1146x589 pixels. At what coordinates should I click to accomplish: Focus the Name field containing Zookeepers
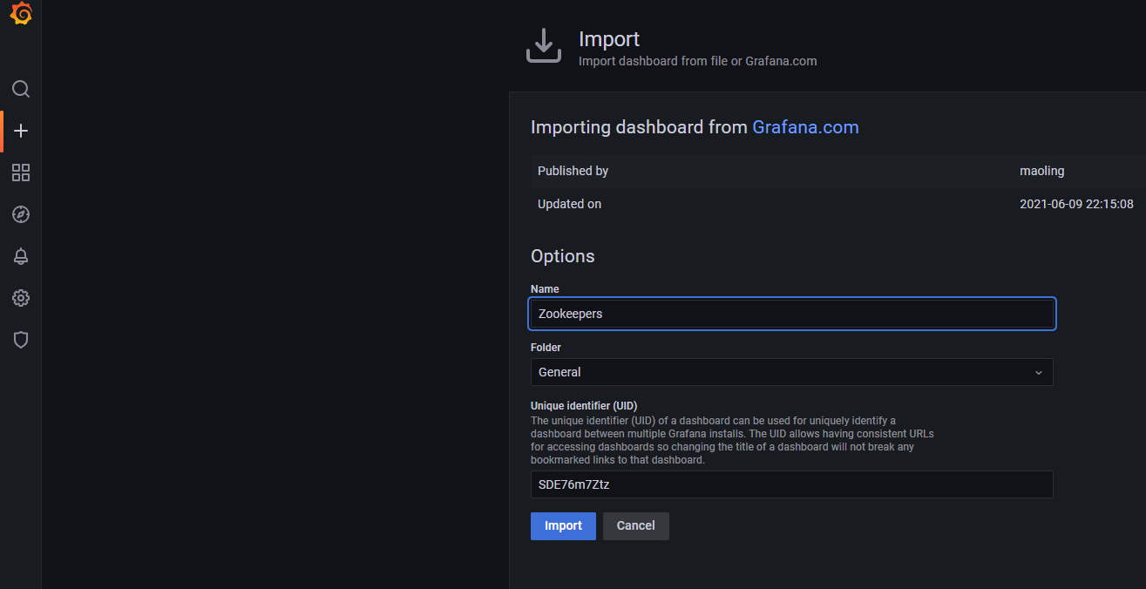[x=791, y=314]
